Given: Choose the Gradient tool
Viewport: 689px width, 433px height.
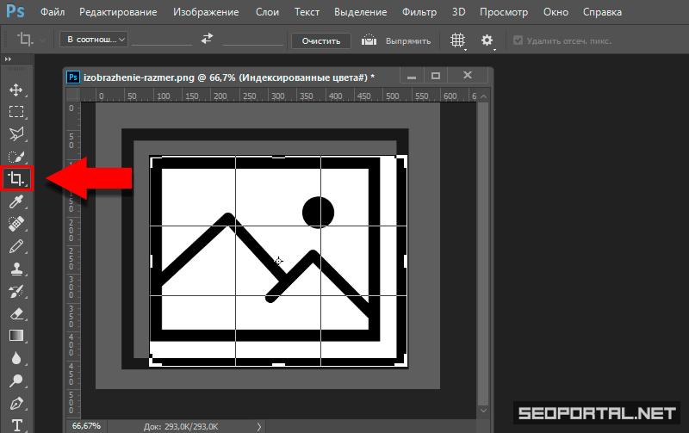Looking at the screenshot, I should tap(16, 336).
